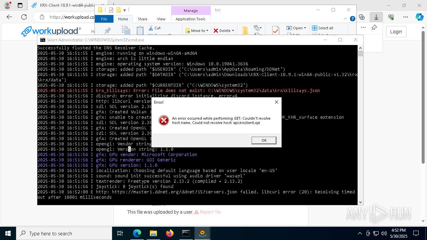Screen dimensions: 427x240
Task: Click KRX client taskbar icon
Action: pos(202,233)
